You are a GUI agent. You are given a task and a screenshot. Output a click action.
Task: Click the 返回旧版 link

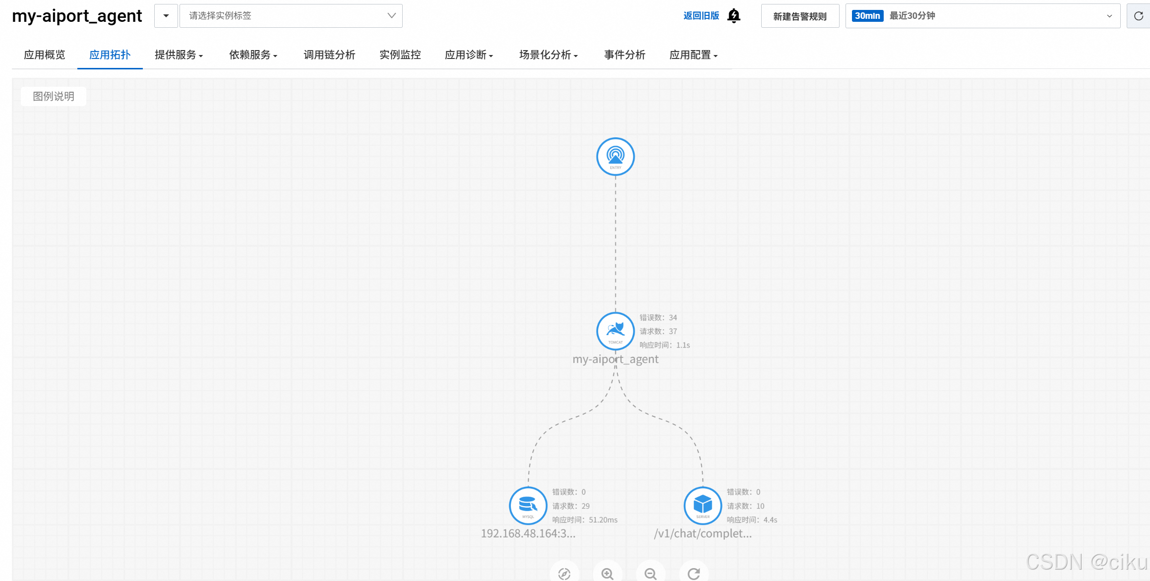701,16
